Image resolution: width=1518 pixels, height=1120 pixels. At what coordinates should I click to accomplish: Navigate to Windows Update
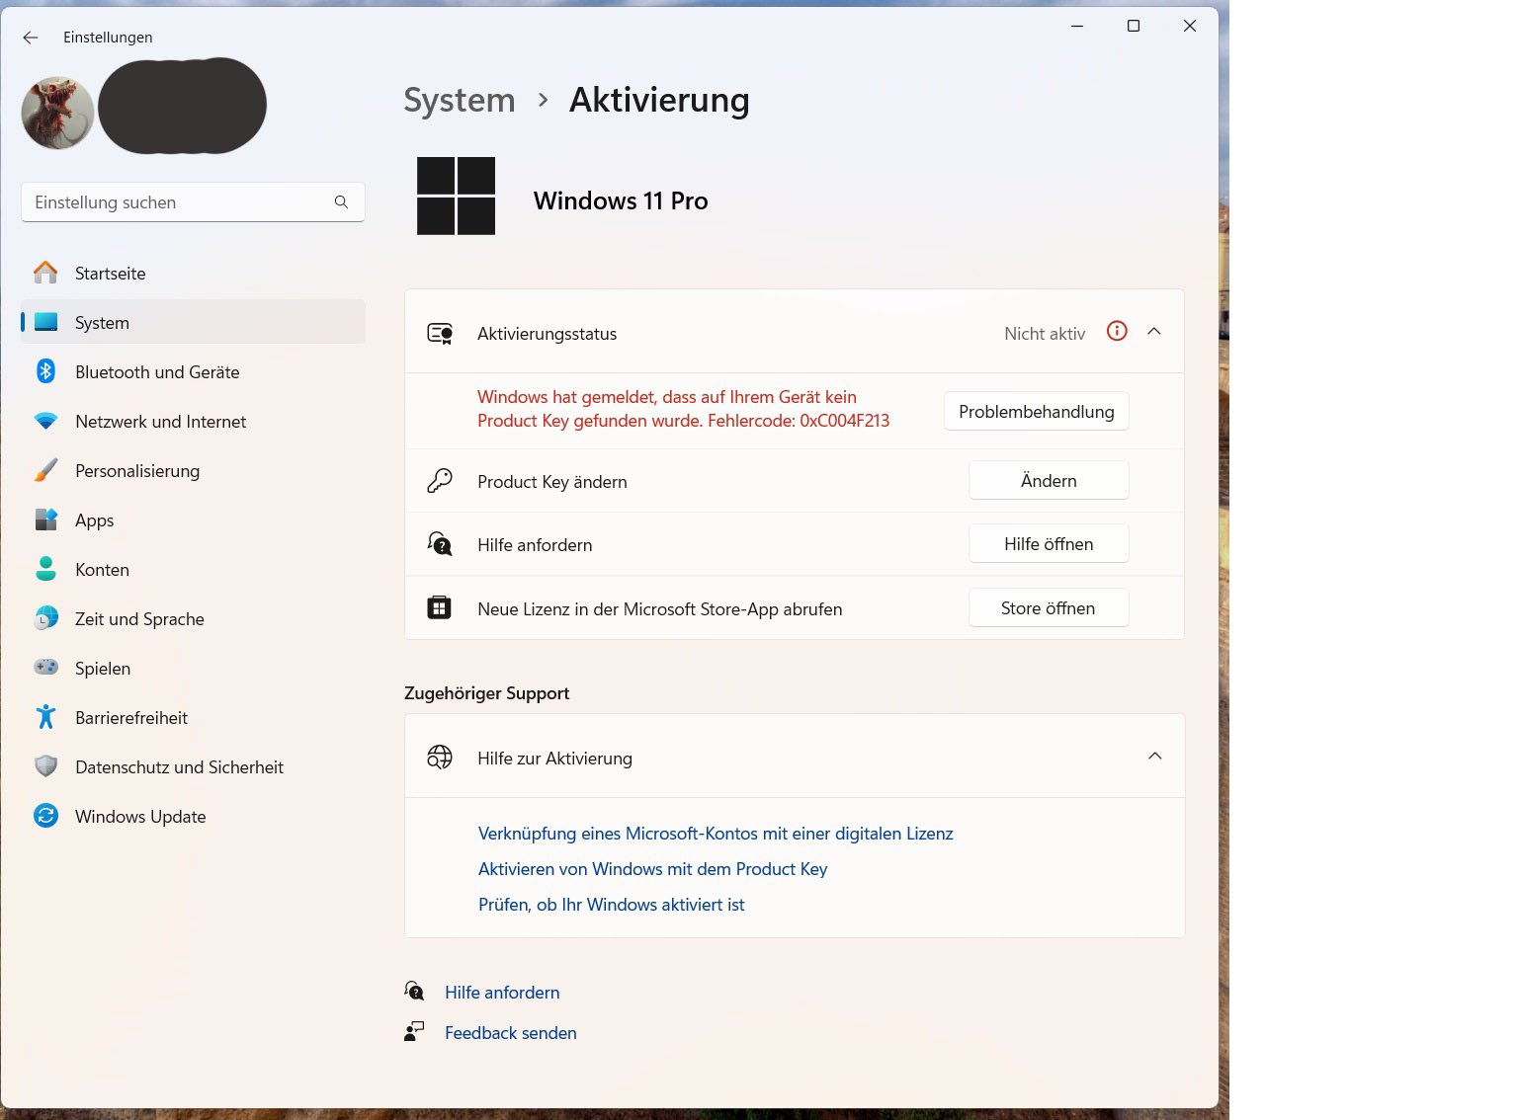[193, 817]
